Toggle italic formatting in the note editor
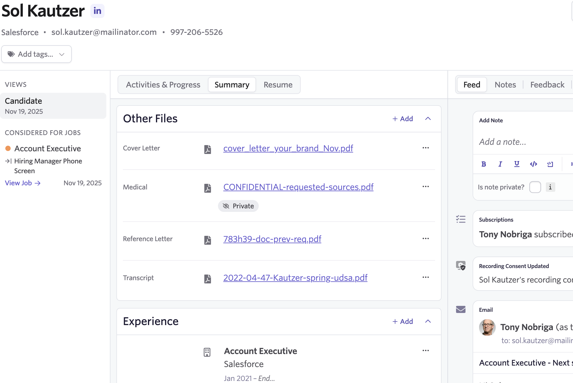This screenshot has width=573, height=383. coord(500,164)
